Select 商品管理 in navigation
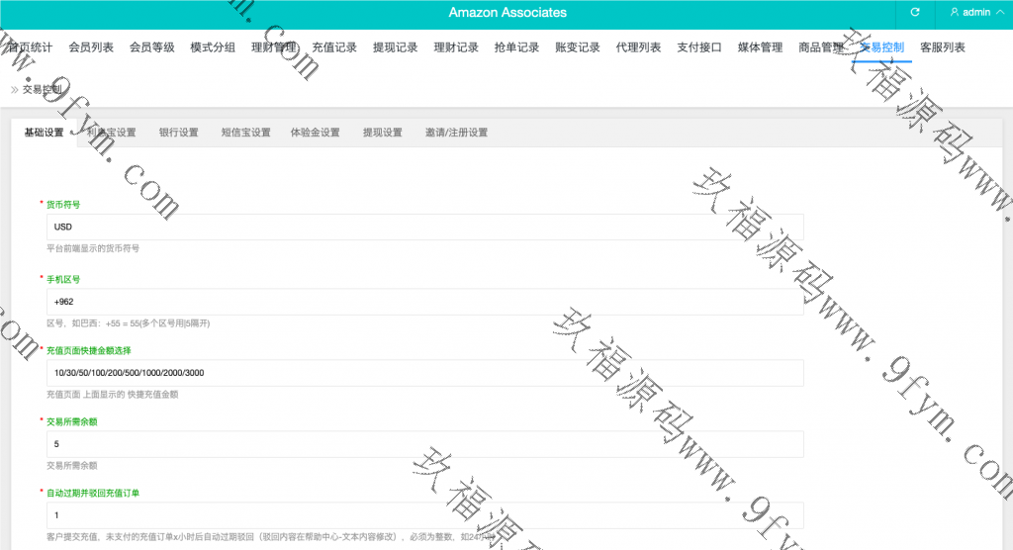 (821, 47)
